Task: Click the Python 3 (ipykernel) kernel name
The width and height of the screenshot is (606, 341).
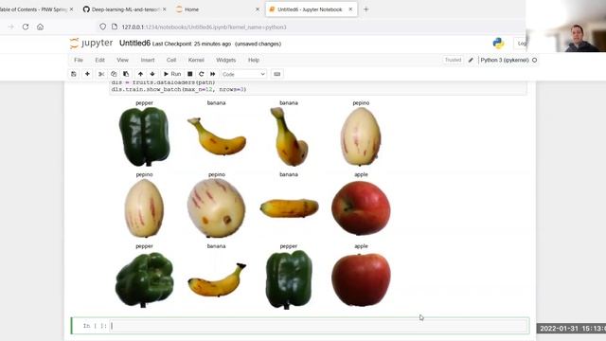Action: click(x=505, y=60)
